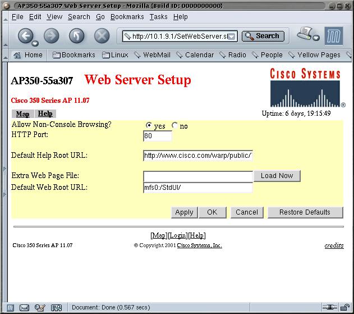Click the page proxy icon in URL bar
Image resolution: width=354 pixels, height=314 pixels.
pyautogui.click(x=127, y=36)
